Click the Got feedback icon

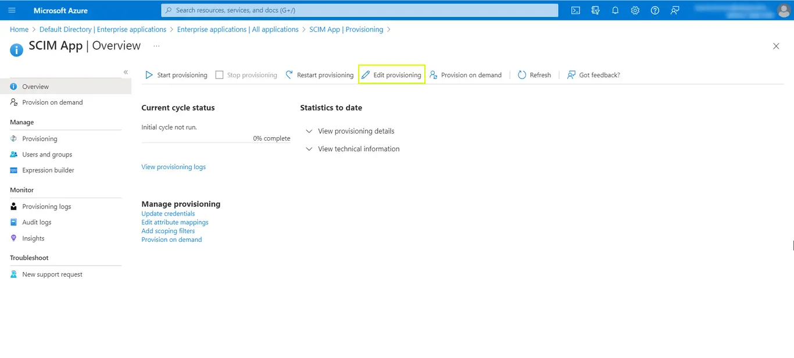571,75
